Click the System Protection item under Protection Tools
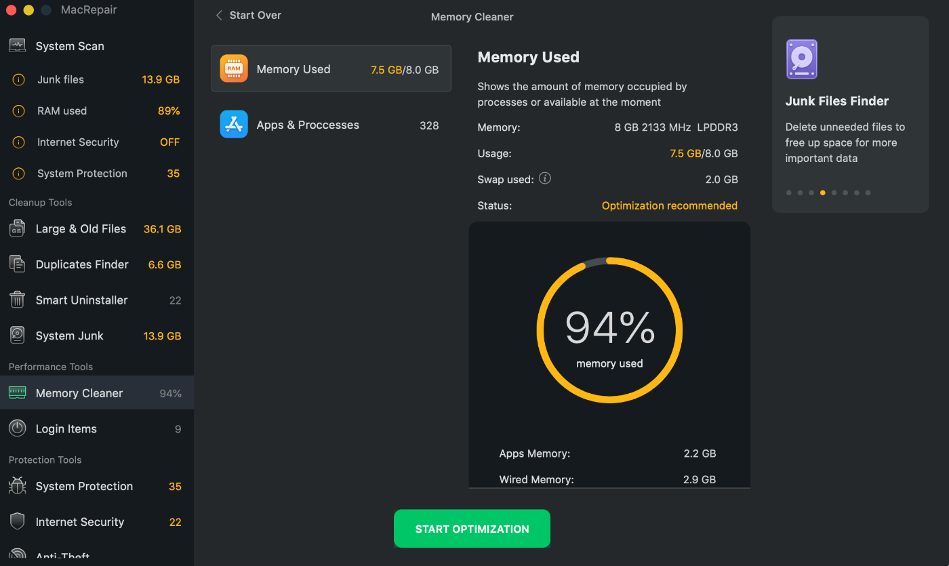The width and height of the screenshot is (949, 566). point(97,486)
